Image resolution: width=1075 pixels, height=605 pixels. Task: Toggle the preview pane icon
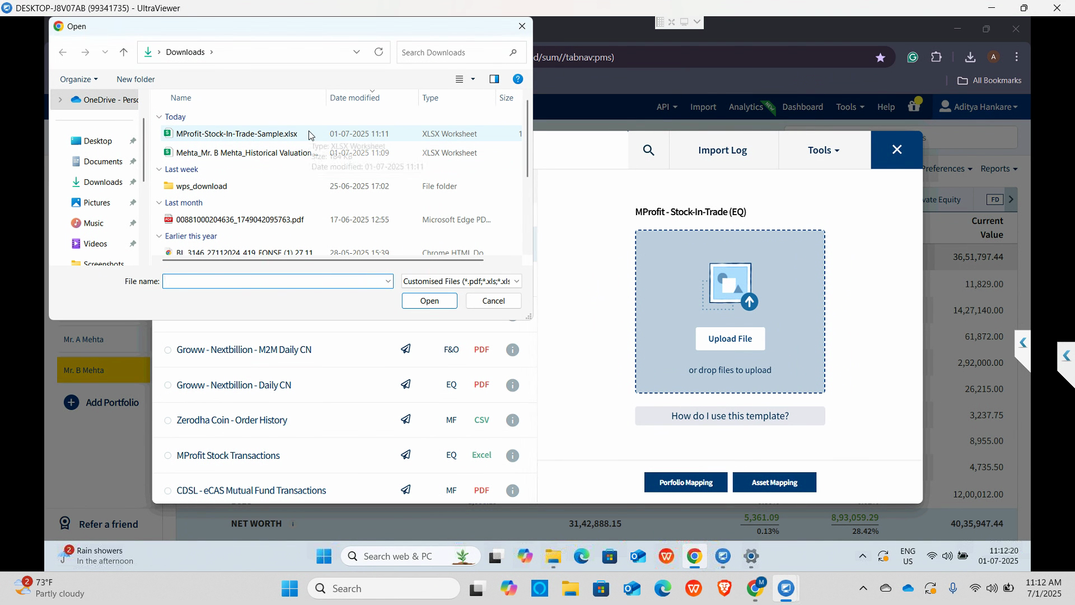click(x=494, y=79)
